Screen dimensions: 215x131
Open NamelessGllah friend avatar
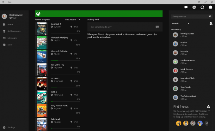click(x=175, y=80)
